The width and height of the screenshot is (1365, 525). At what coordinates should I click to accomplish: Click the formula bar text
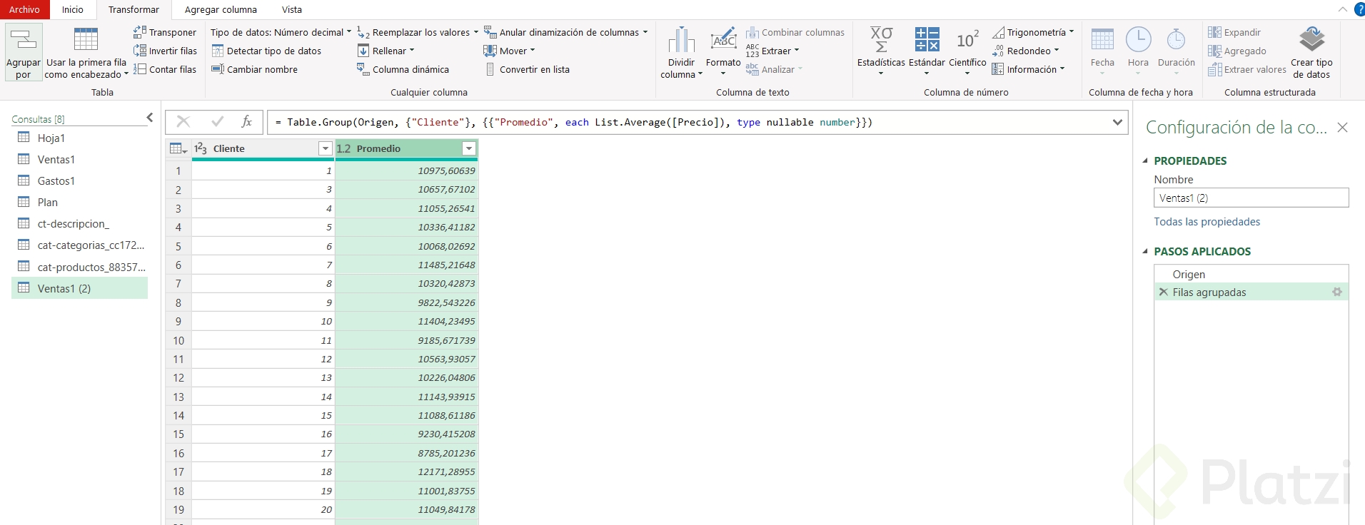[573, 122]
